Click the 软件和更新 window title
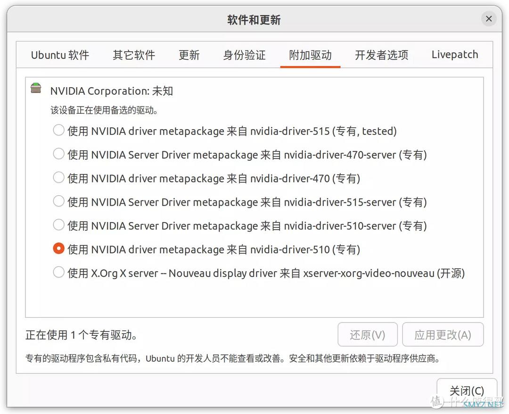 point(254,20)
